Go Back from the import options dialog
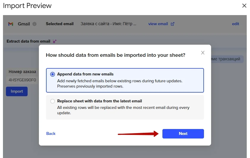 pos(51,134)
